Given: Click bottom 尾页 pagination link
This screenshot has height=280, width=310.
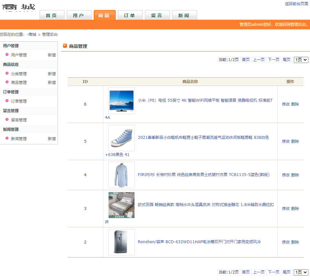Looking at the screenshot, I should (x=286, y=272).
